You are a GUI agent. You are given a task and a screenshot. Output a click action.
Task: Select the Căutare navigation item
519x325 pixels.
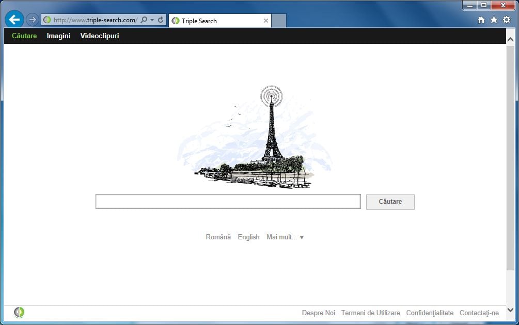24,36
